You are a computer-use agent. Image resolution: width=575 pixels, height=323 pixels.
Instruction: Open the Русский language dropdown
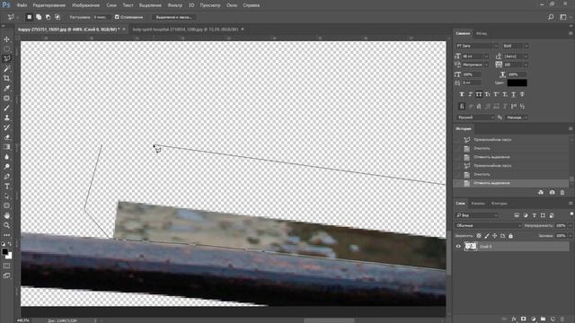click(x=475, y=118)
